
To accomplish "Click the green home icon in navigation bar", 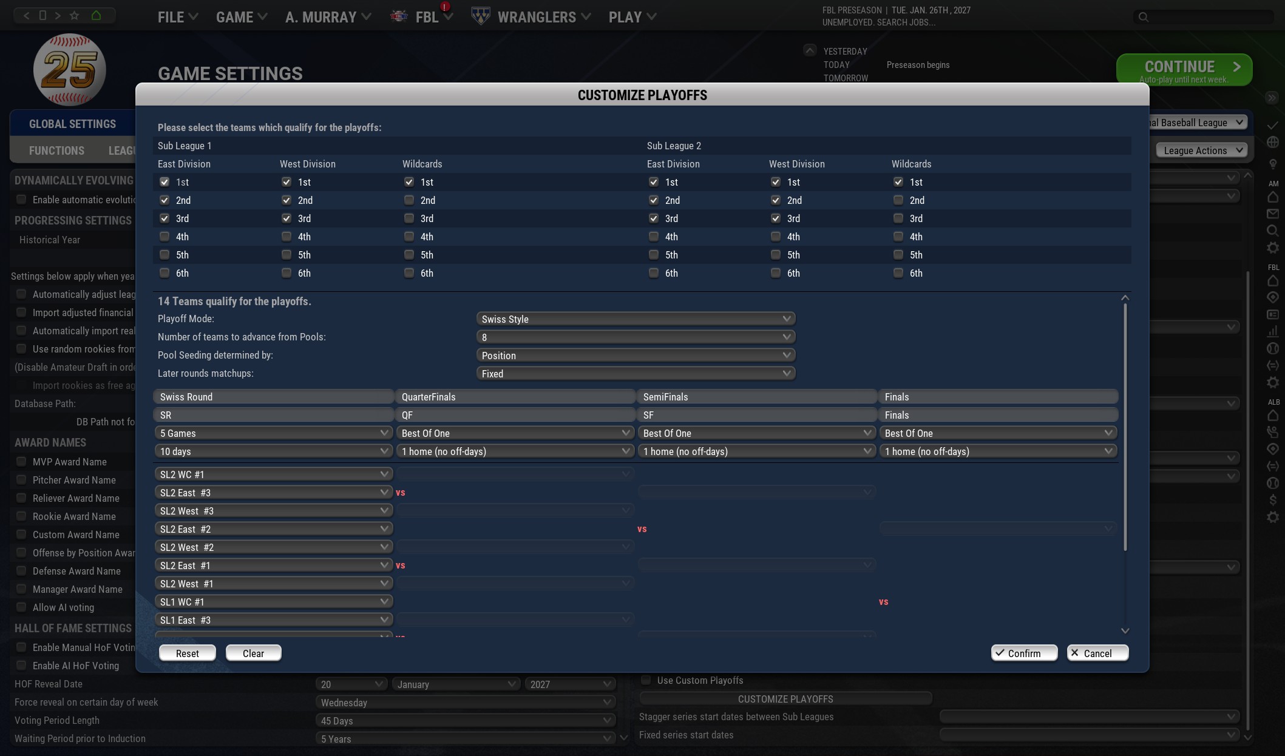I will [x=96, y=15].
